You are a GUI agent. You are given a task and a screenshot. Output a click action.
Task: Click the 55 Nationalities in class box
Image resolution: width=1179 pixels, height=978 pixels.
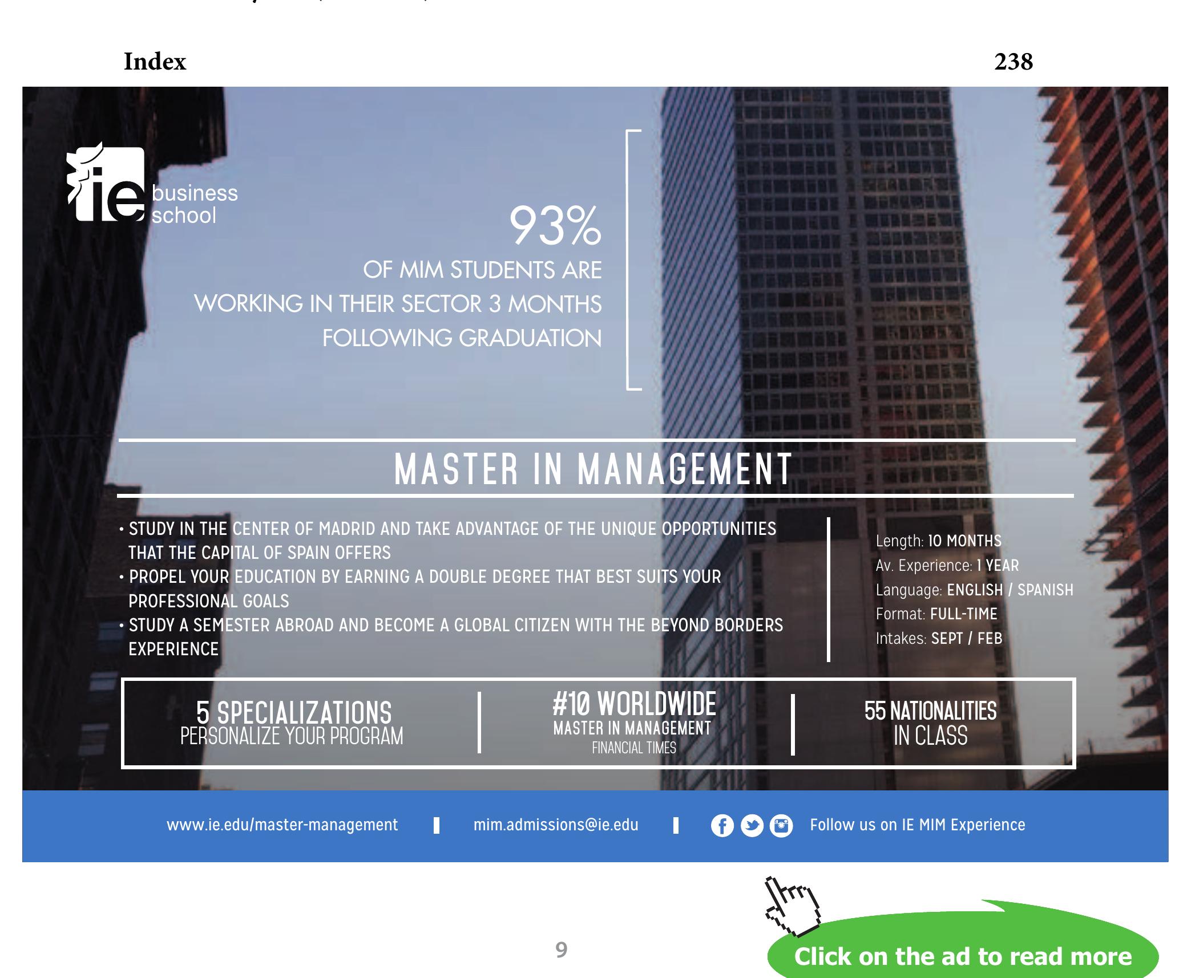[930, 723]
